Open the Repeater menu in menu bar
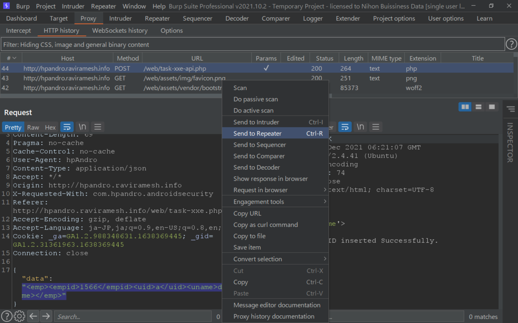Image resolution: width=518 pixels, height=323 pixels. 104,6
